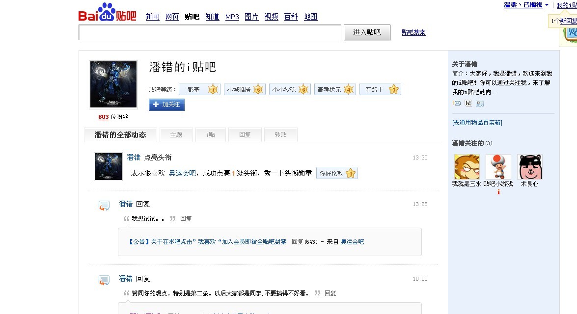
Task: Switch to the 回复 tab
Action: click(245, 135)
